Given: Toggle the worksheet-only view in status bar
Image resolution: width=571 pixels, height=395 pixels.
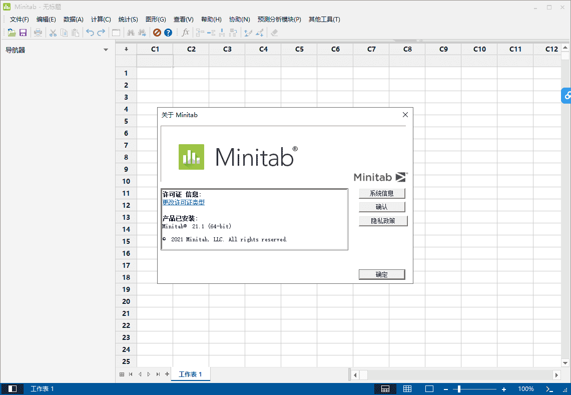Looking at the screenshot, I should point(407,388).
